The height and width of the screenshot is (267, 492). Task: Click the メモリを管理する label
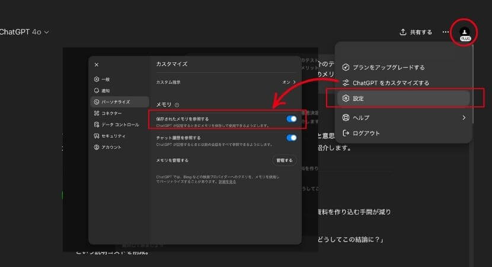click(x=172, y=160)
